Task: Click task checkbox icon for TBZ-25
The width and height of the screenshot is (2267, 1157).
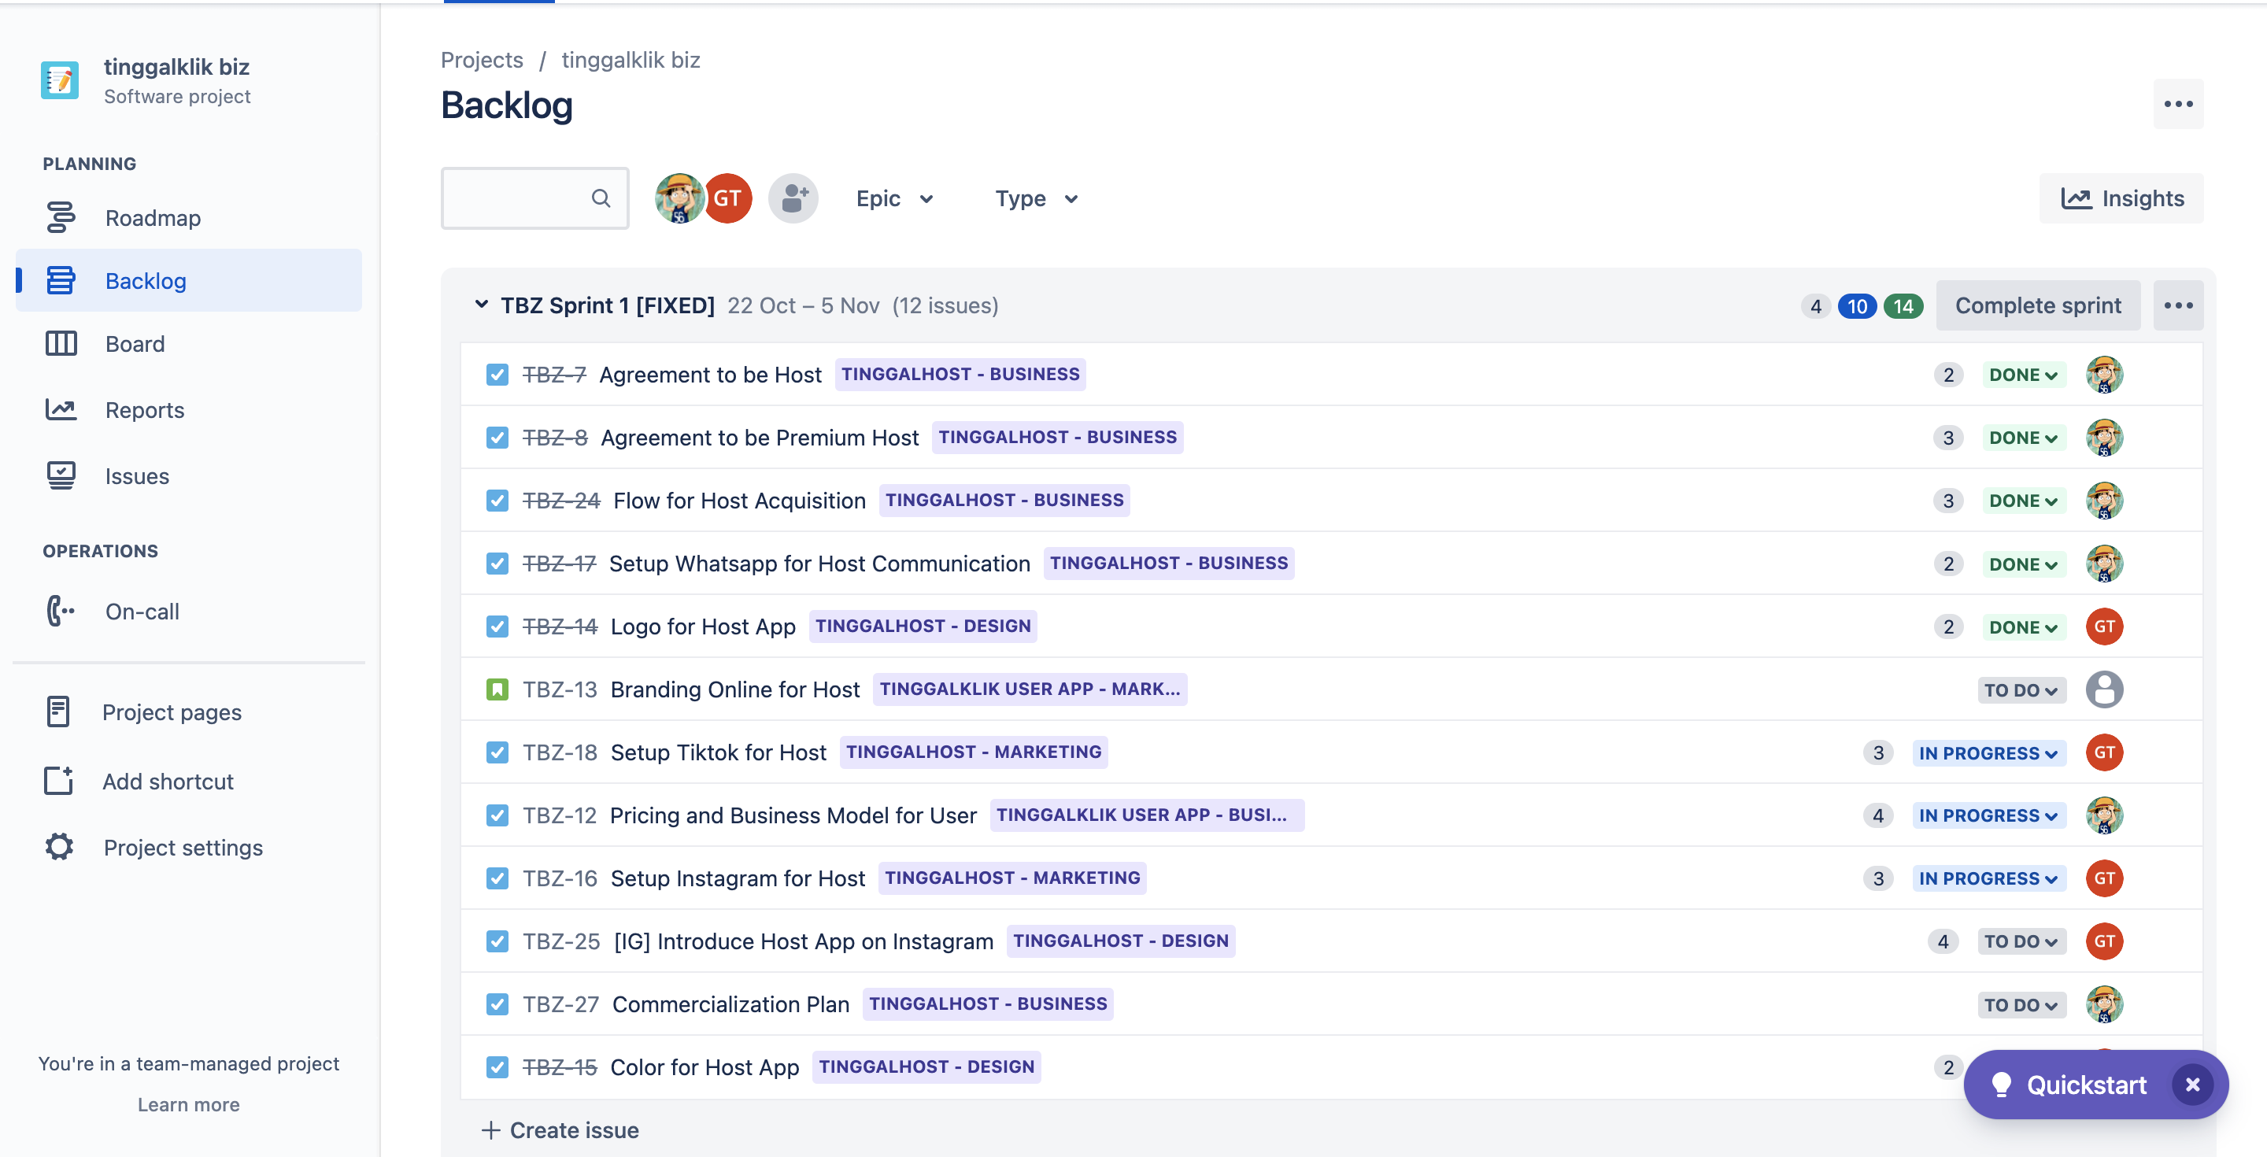Action: 497,941
